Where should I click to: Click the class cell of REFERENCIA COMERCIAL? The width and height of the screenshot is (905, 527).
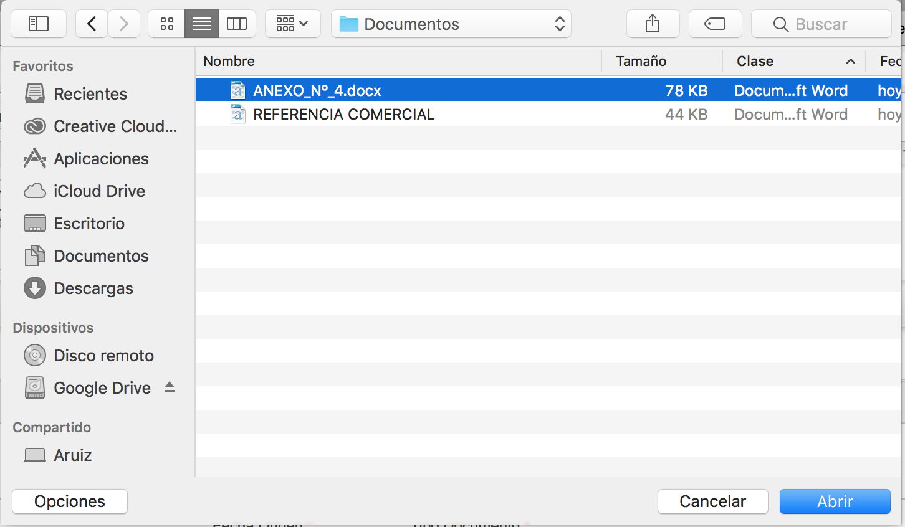[791, 114]
